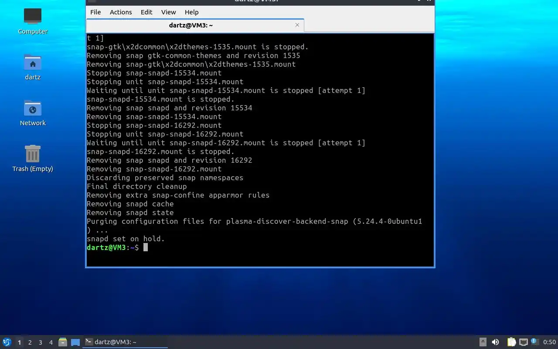Switch to workspace 2

pos(30,342)
